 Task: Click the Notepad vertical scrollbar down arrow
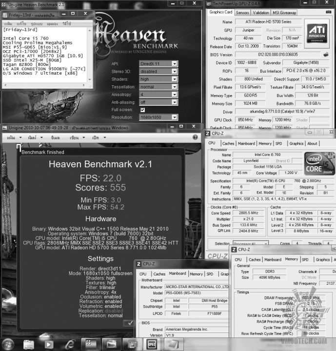pos(90,79)
